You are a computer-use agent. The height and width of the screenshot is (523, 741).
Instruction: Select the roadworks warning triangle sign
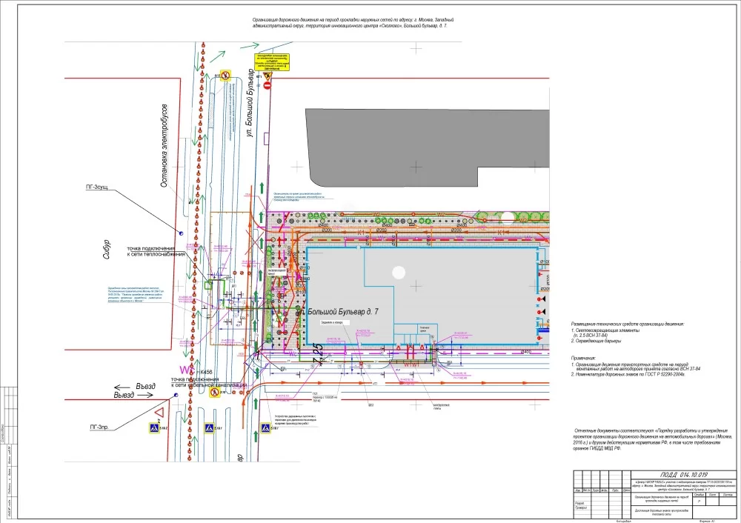(x=270, y=75)
